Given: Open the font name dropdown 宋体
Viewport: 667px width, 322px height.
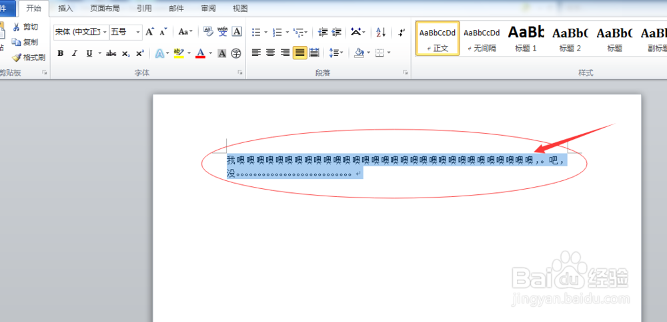Looking at the screenshot, I should tap(105, 32).
